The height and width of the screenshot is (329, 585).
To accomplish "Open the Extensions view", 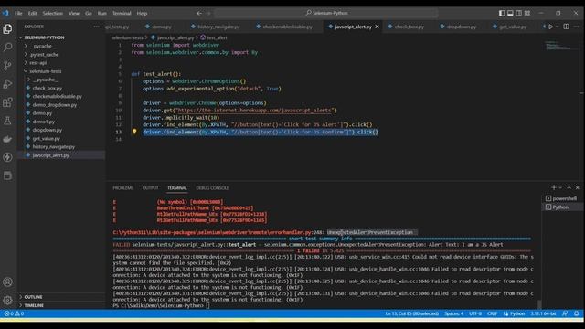I will point(7,102).
